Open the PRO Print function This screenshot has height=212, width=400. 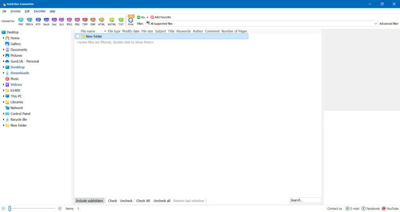tap(130, 20)
